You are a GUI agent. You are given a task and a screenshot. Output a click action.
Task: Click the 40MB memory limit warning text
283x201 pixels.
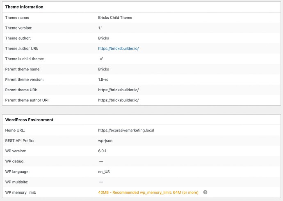click(x=148, y=192)
